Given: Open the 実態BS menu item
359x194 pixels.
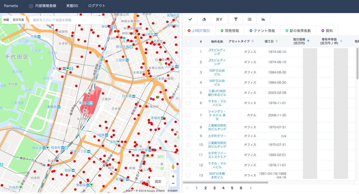Looking at the screenshot, I should (x=72, y=6).
